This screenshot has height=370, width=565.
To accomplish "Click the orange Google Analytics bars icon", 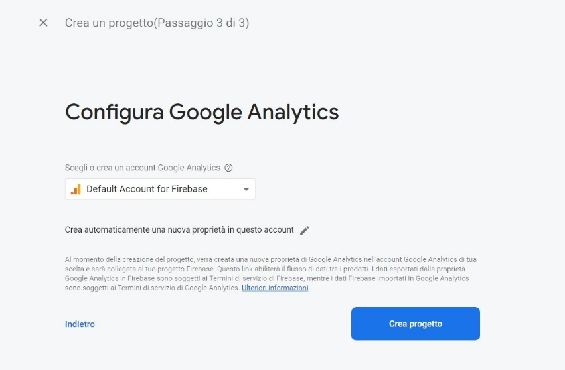I will [76, 190].
